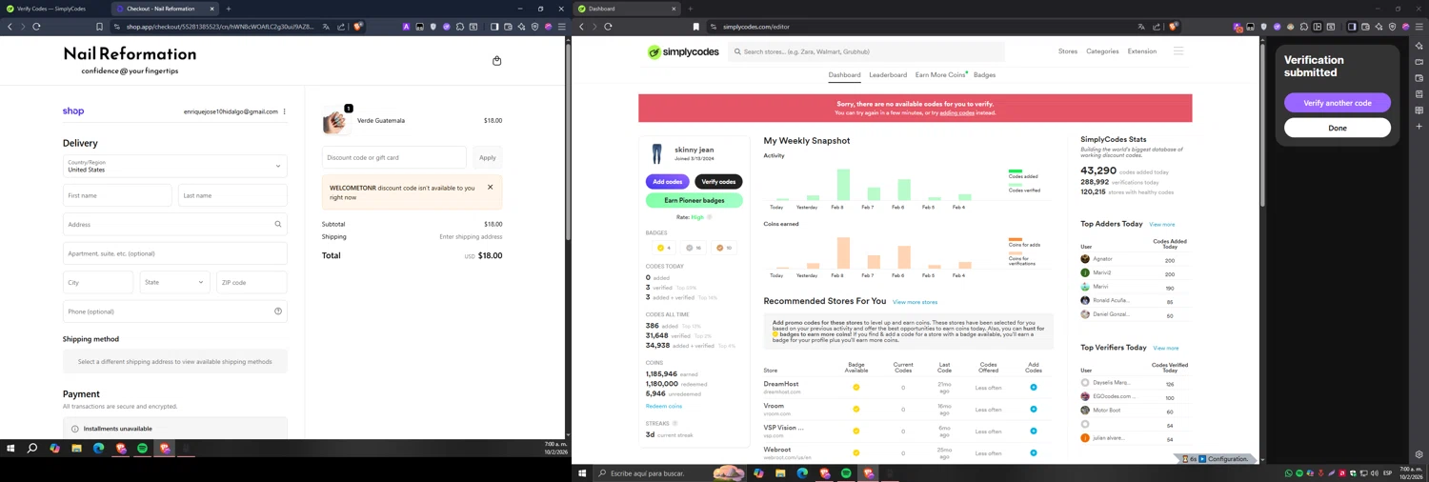Screen dimensions: 1429x482
Task: Click the left browser address bar
Action: click(219, 27)
